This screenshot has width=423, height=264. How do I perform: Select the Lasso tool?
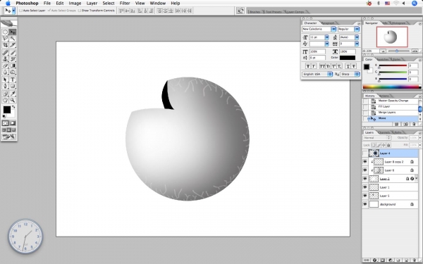point(5,39)
